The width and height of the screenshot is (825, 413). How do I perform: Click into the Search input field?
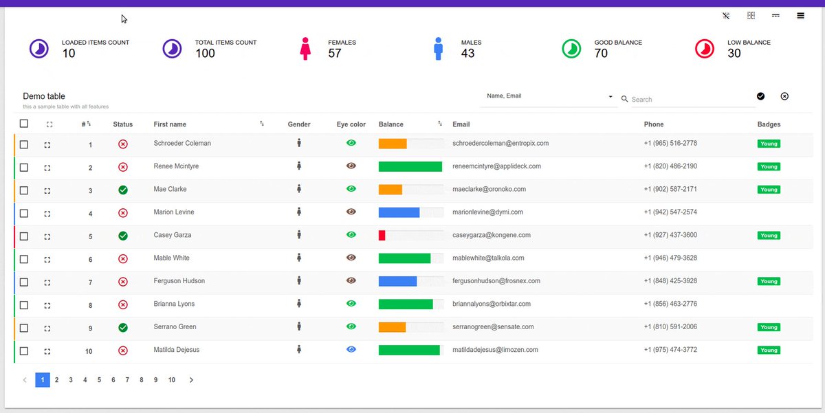click(x=693, y=99)
